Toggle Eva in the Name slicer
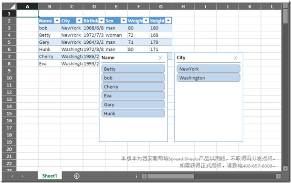The height and width of the screenshot is (183, 291). click(133, 96)
